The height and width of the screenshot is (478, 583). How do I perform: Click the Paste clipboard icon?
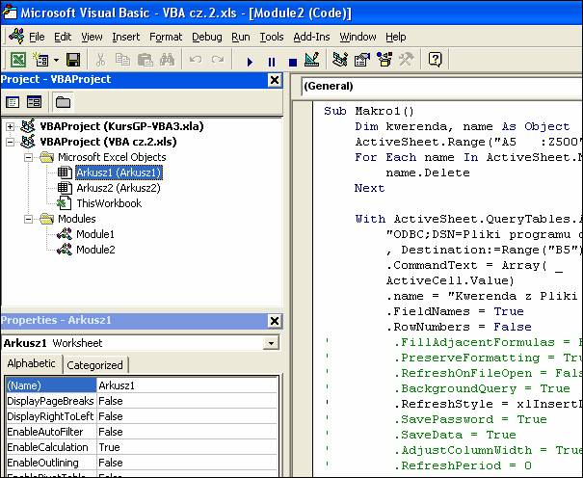tap(145, 60)
